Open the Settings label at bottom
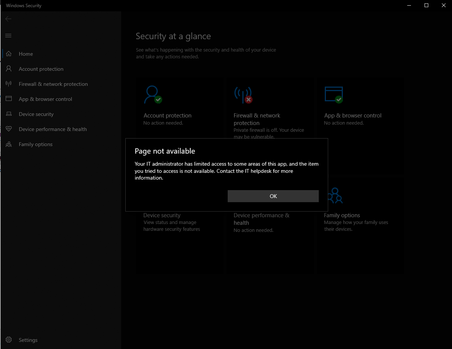Viewport: 452px width, 349px height. (x=28, y=340)
